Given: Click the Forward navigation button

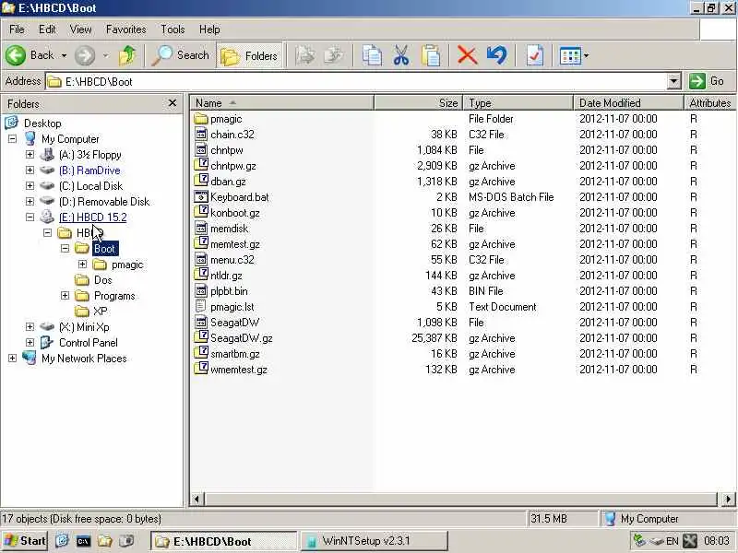Looking at the screenshot, I should pyautogui.click(x=85, y=55).
